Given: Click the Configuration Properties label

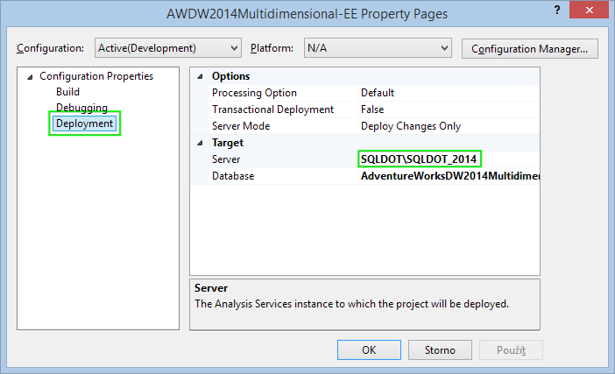Looking at the screenshot, I should coord(96,76).
